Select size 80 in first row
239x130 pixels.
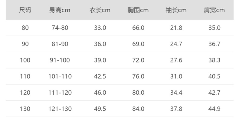click(x=25, y=28)
